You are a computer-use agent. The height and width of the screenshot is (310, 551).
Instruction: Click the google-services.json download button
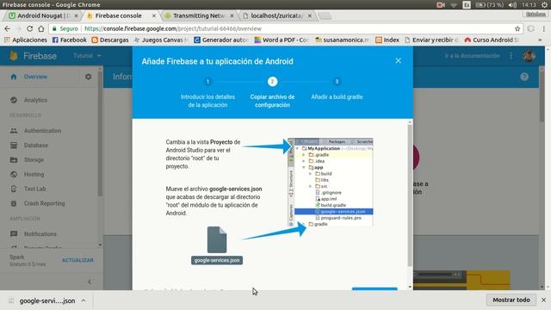tap(217, 260)
